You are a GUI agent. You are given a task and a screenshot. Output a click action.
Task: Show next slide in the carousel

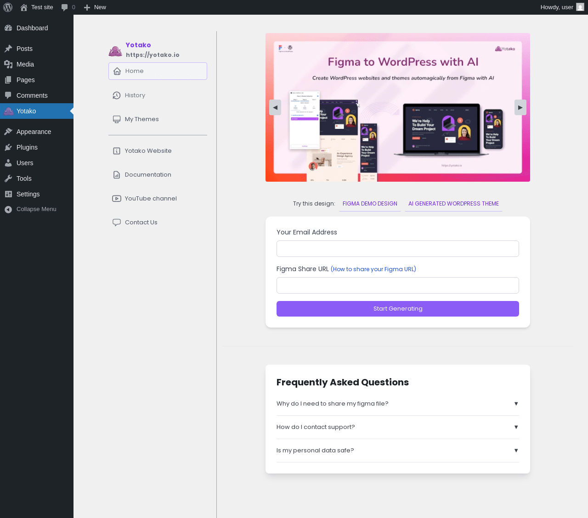(x=520, y=107)
